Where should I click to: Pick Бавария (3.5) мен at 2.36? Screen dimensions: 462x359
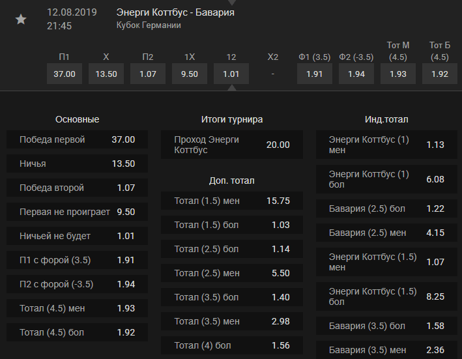pyautogui.click(x=386, y=350)
